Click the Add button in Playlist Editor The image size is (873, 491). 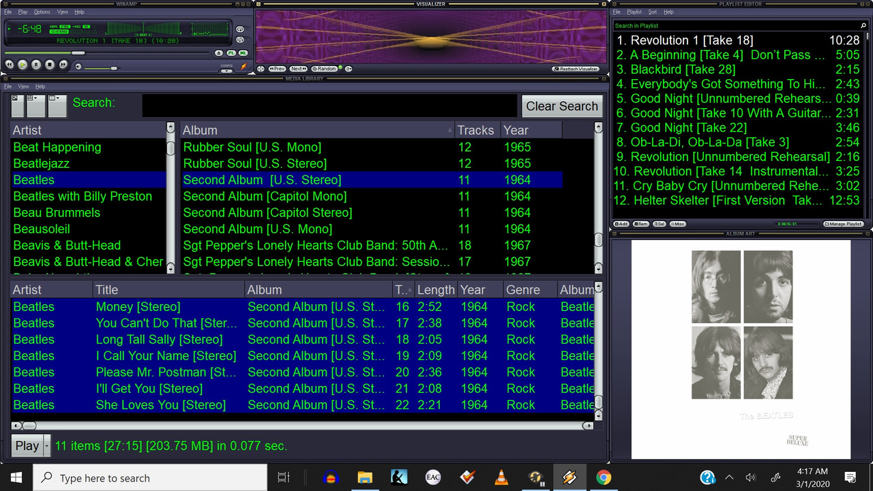point(621,224)
